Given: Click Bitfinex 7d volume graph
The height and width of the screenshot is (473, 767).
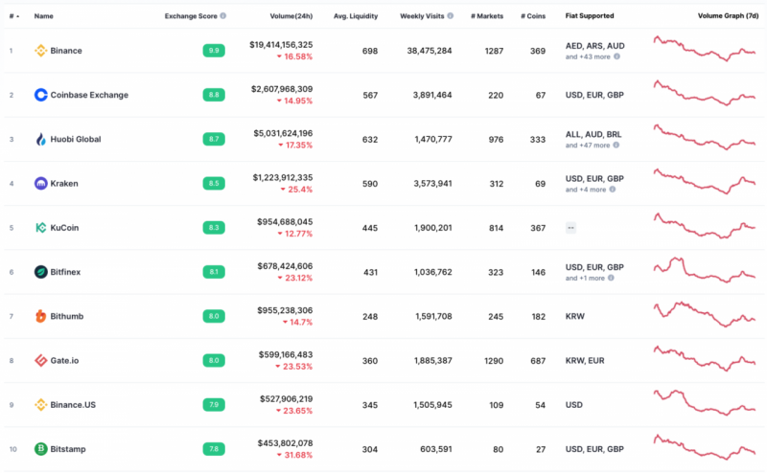Looking at the screenshot, I should (x=705, y=270).
